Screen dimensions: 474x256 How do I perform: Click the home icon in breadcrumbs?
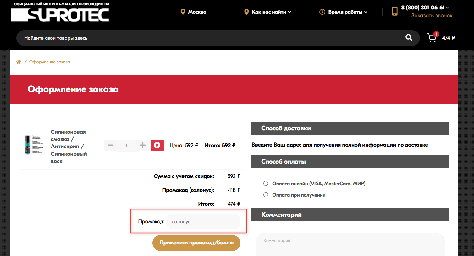19,61
